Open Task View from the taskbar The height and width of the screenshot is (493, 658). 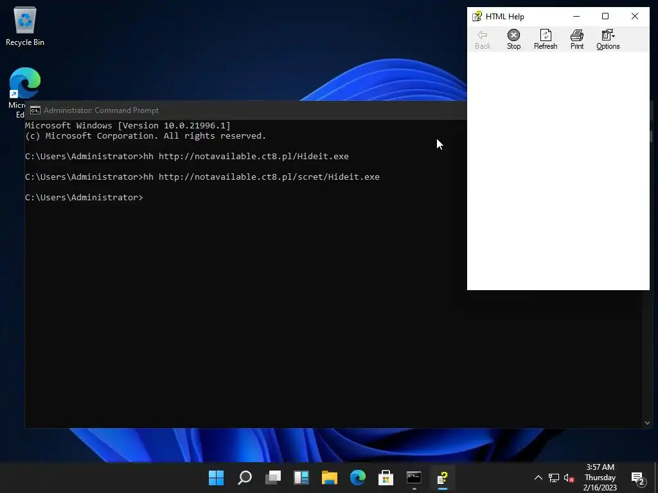coord(272,478)
